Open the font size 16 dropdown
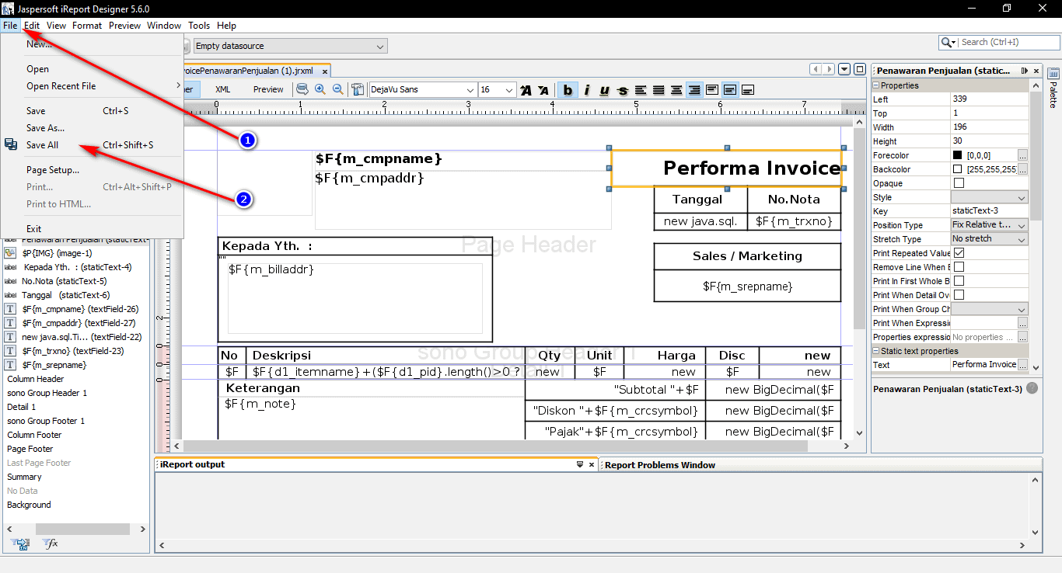The image size is (1062, 573). (497, 90)
